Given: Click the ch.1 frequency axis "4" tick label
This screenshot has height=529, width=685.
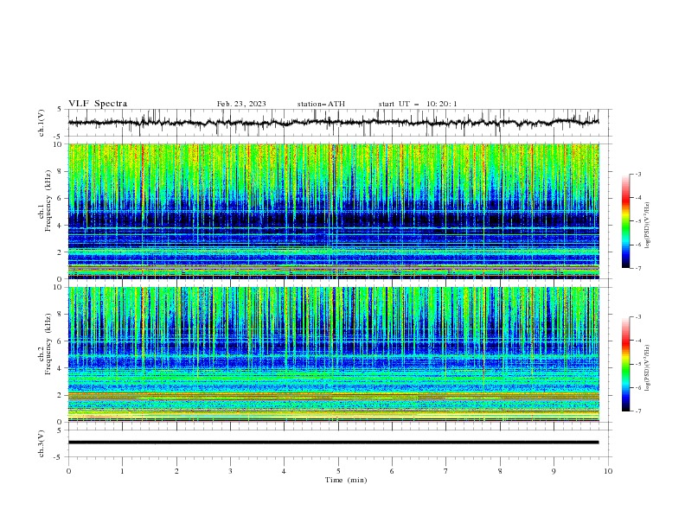Looking at the screenshot, I should point(61,226).
